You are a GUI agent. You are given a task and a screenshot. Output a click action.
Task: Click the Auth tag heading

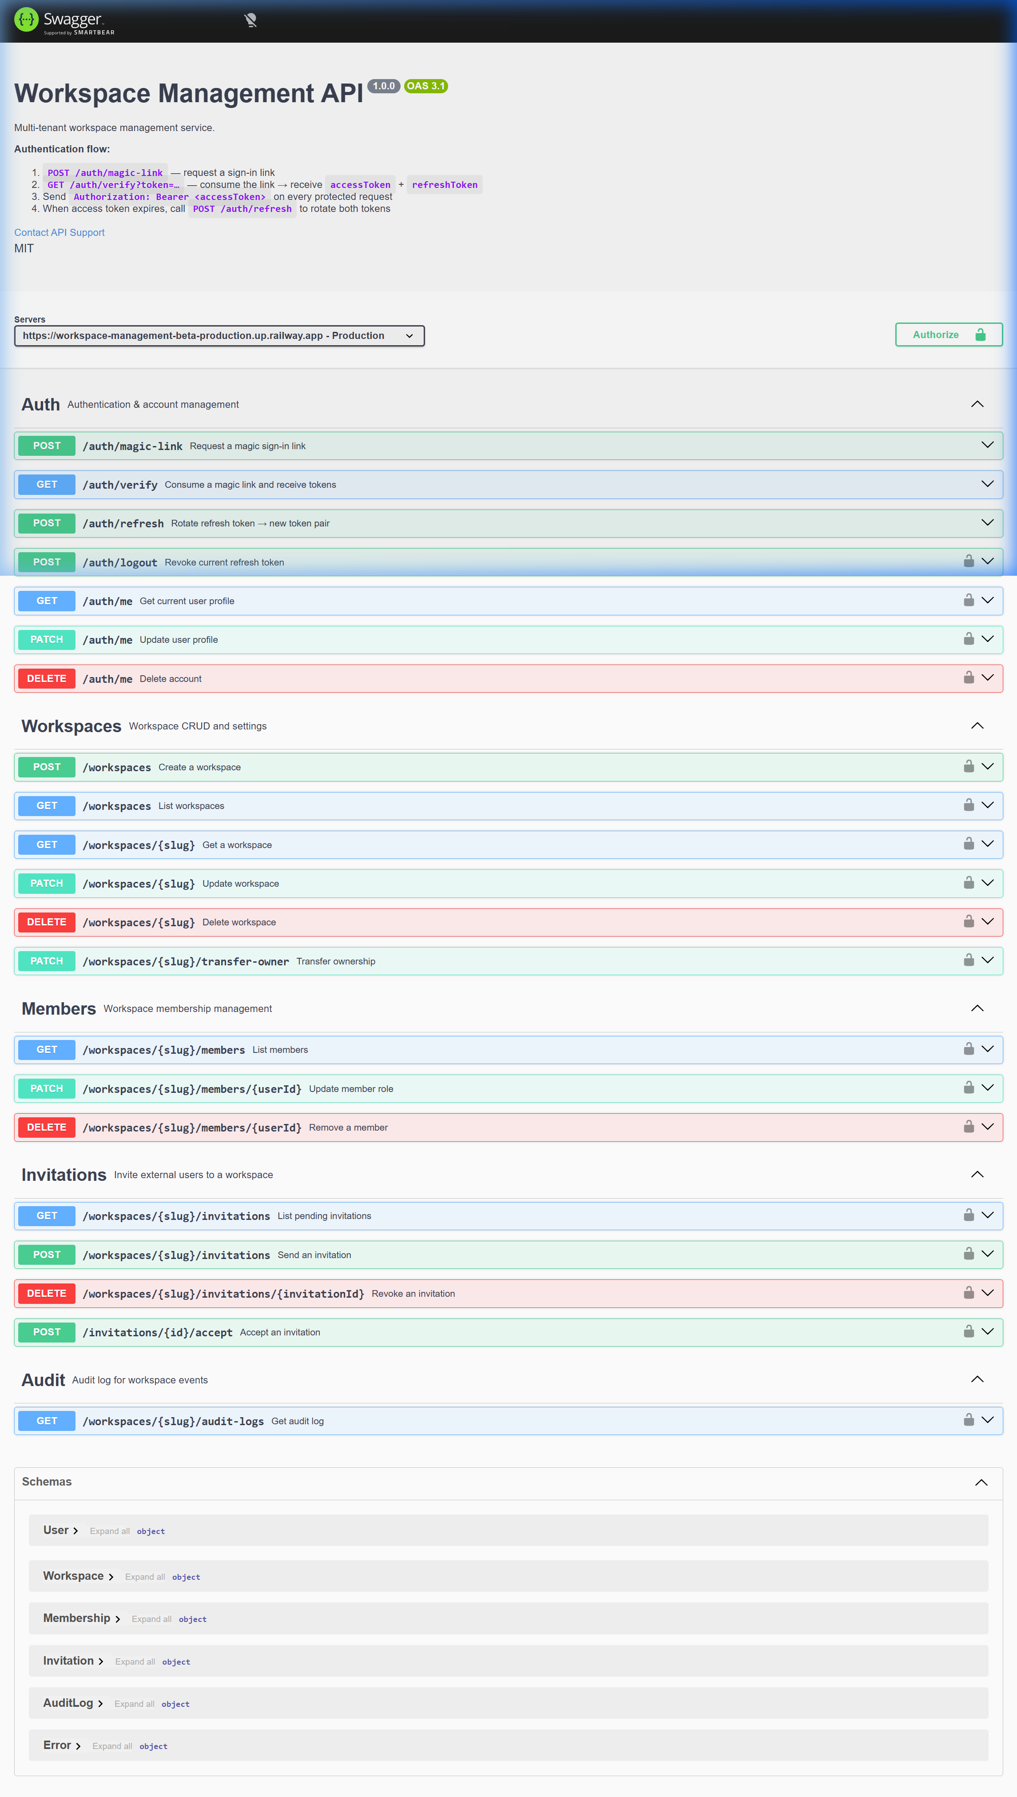(40, 405)
